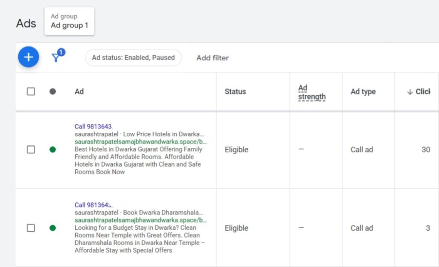
Task: Check the checkbox for the second Call ad
Action: point(30,228)
